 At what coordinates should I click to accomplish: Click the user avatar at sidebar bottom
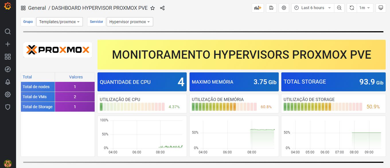8,164
